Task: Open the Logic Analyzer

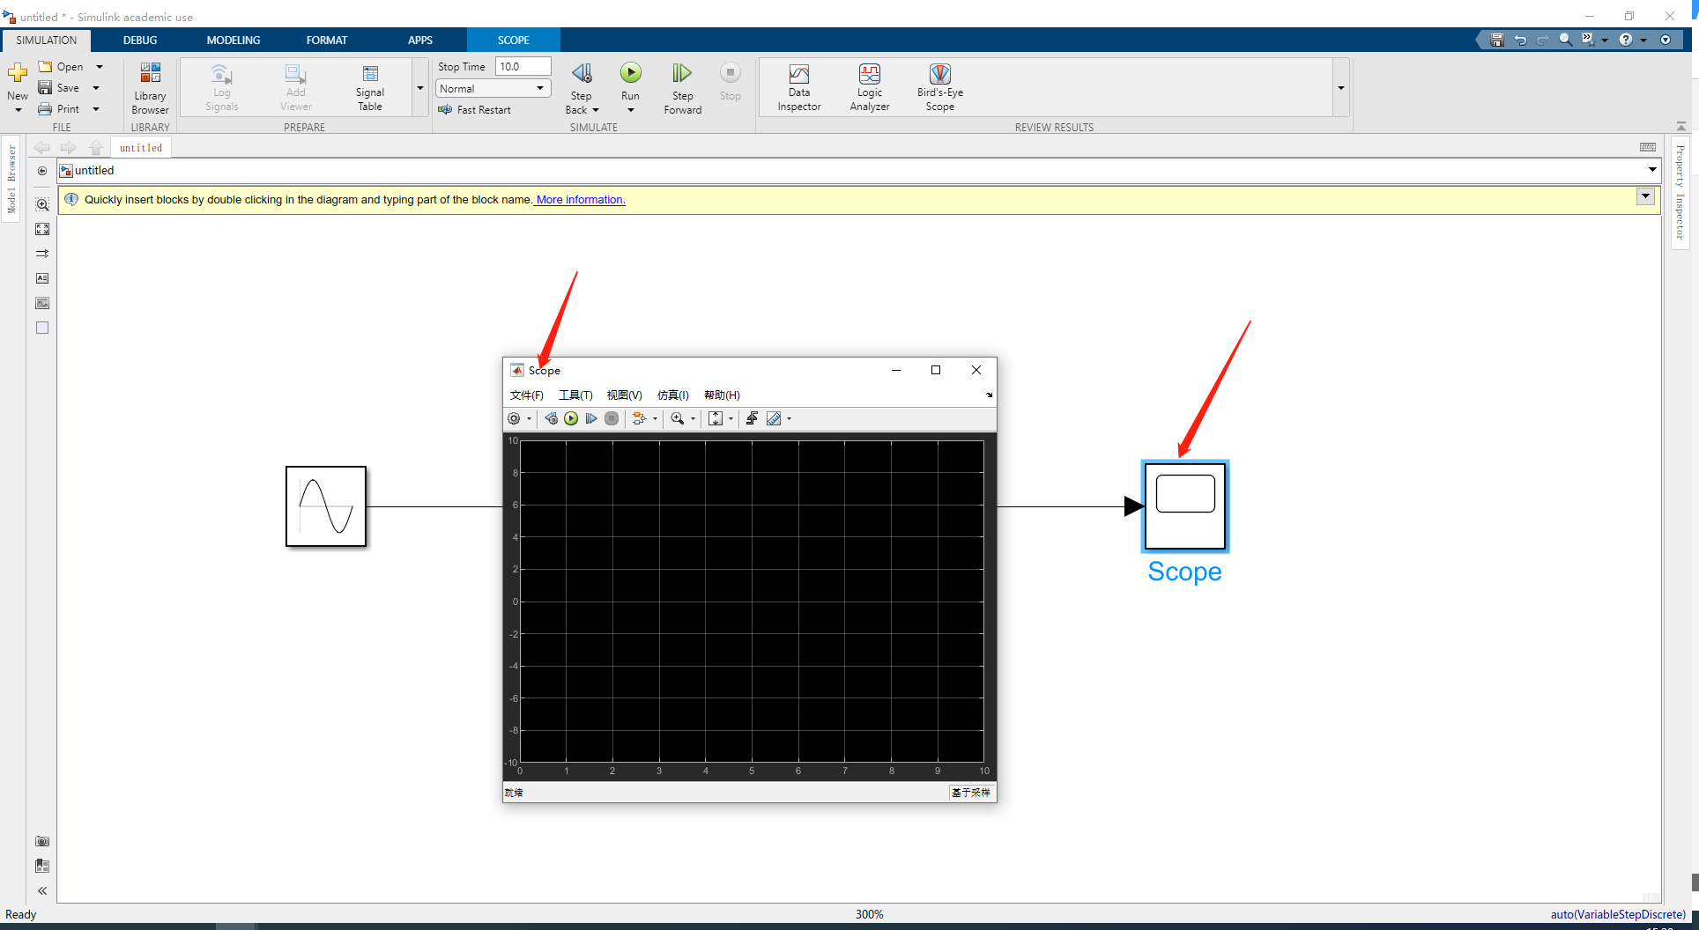Action: click(x=869, y=86)
